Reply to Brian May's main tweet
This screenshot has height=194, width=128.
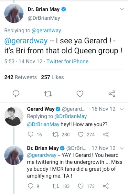(x=16, y=94)
